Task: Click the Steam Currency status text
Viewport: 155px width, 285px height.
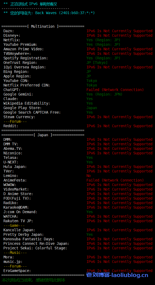Action: 119,117
